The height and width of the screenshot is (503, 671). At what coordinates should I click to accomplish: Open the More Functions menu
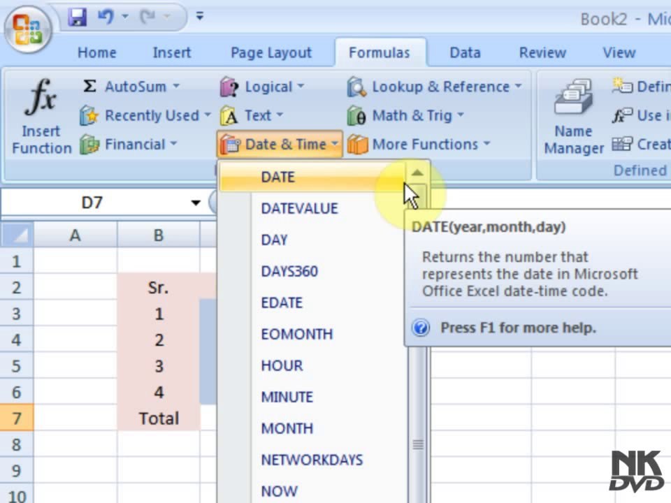[x=419, y=144]
